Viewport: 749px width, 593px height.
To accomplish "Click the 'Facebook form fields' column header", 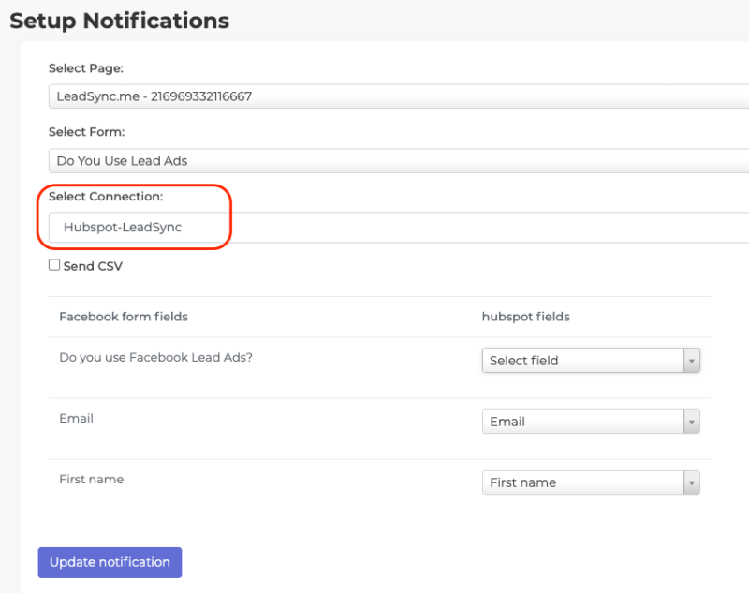I will click(124, 317).
